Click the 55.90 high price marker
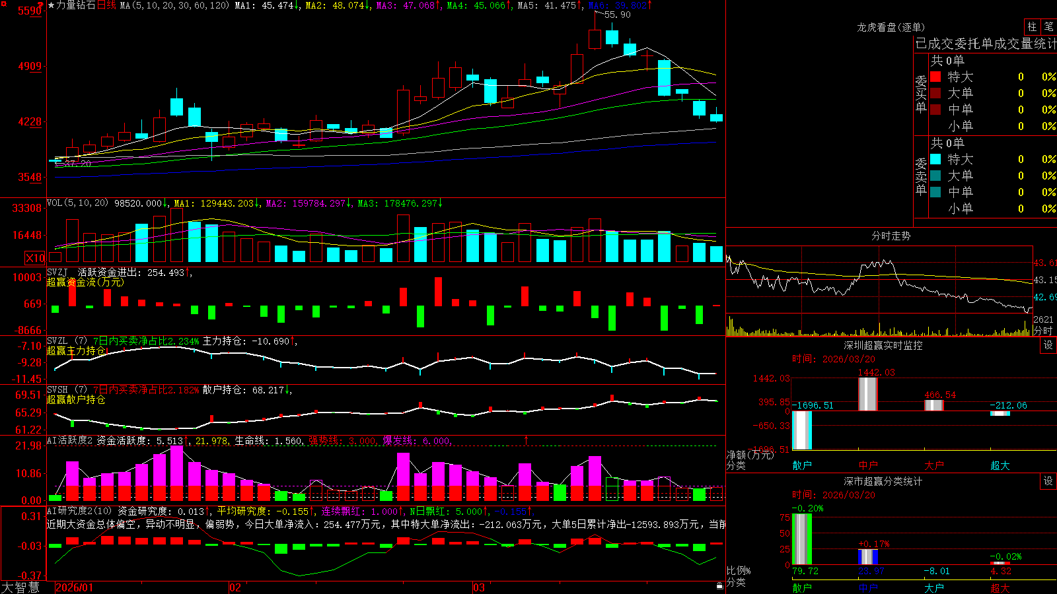The width and height of the screenshot is (1057, 594). point(618,15)
